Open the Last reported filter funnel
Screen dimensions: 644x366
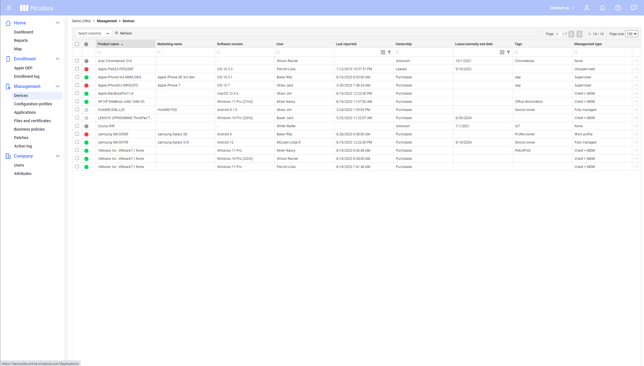tap(389, 52)
